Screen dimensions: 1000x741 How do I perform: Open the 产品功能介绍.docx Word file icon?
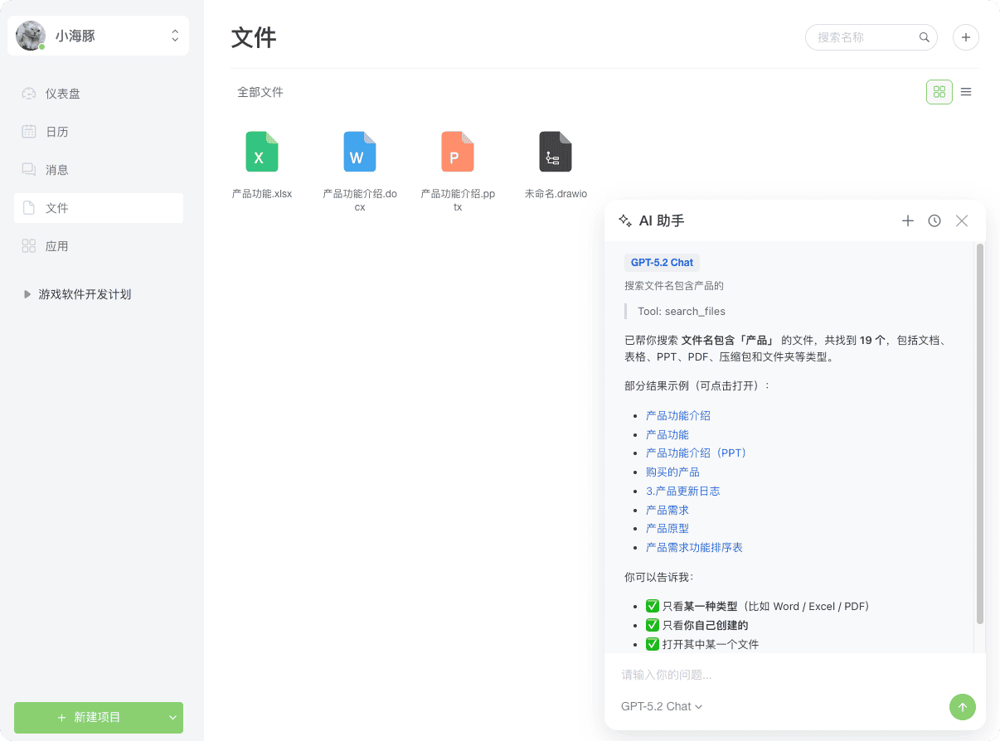360,152
